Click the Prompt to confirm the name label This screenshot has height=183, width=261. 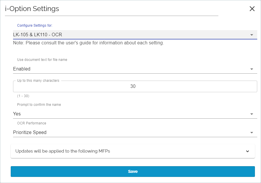coord(39,105)
